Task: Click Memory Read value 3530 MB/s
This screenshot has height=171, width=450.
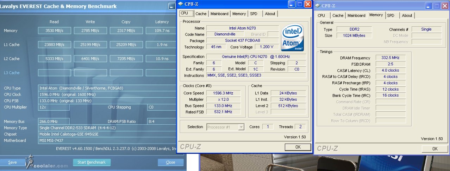Action: click(54, 31)
